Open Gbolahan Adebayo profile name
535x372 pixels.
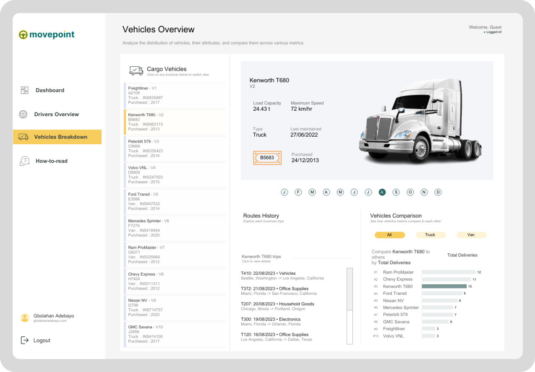pyautogui.click(x=54, y=316)
